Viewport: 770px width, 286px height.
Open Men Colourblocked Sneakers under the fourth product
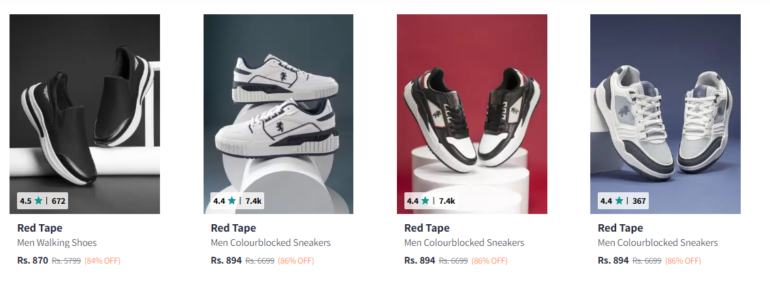click(x=658, y=243)
